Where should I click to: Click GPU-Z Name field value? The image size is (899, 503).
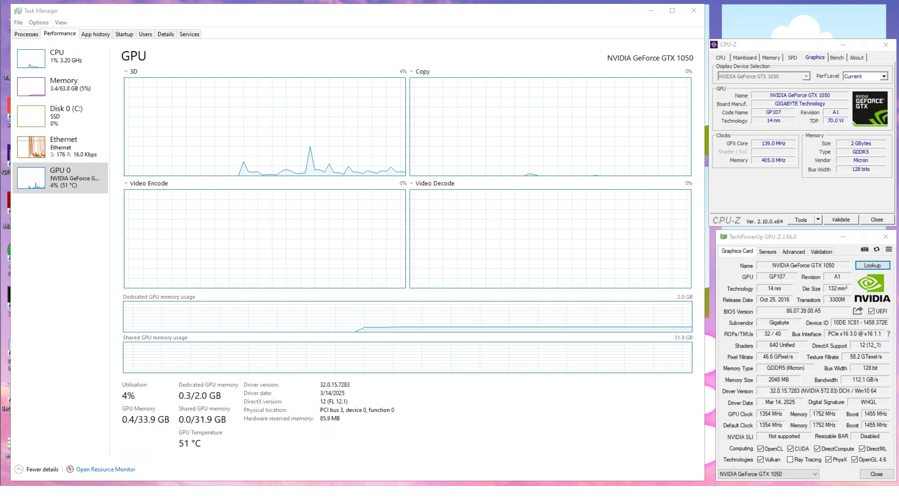(803, 265)
